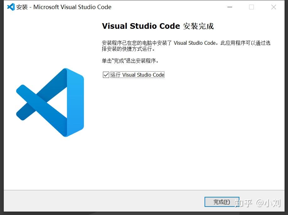Image resolution: width=288 pixels, height=215 pixels.
Task: Click the 运行 Visual Studio Code label text
Action: pos(137,74)
